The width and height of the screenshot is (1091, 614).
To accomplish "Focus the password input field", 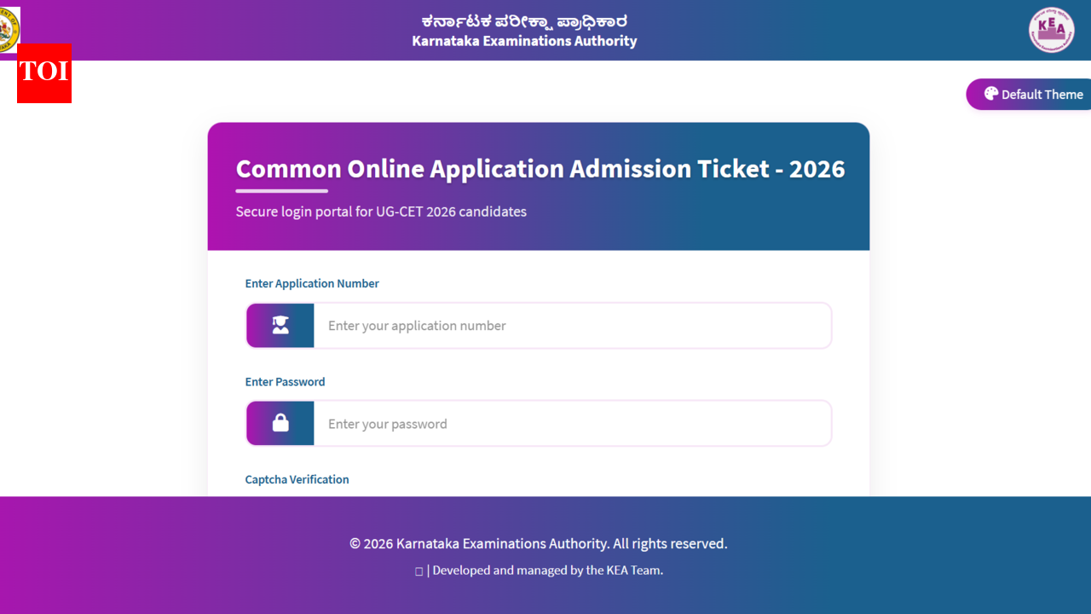I will (571, 424).
